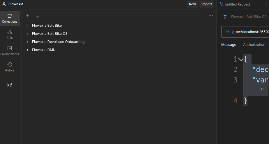Image resolution: width=269 pixels, height=144 pixels.
Task: Expand the Flowaxia Developer Onboarding collection
Action: click(27, 42)
